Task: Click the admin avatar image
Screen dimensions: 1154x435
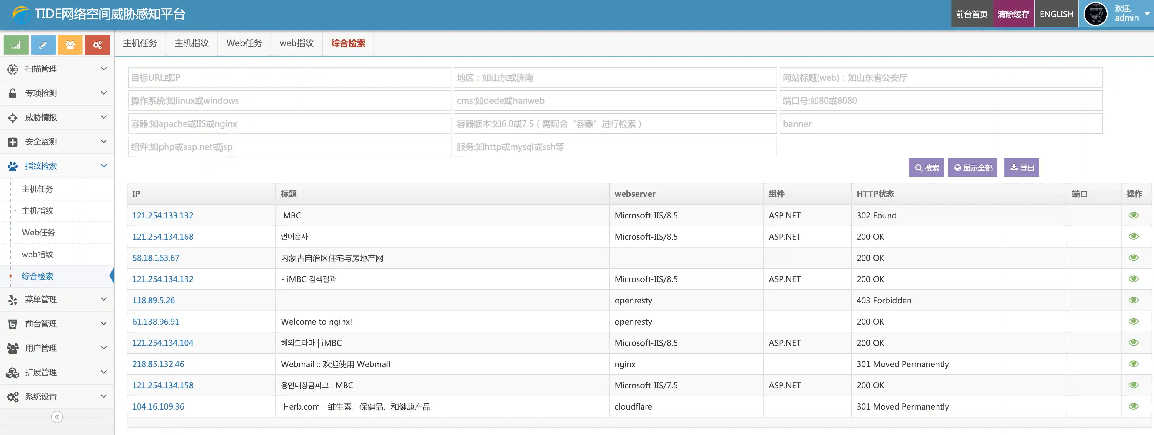Action: 1095,14
